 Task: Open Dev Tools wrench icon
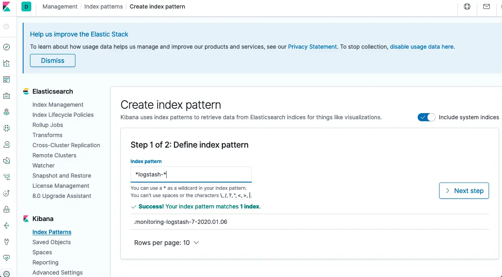point(6,242)
